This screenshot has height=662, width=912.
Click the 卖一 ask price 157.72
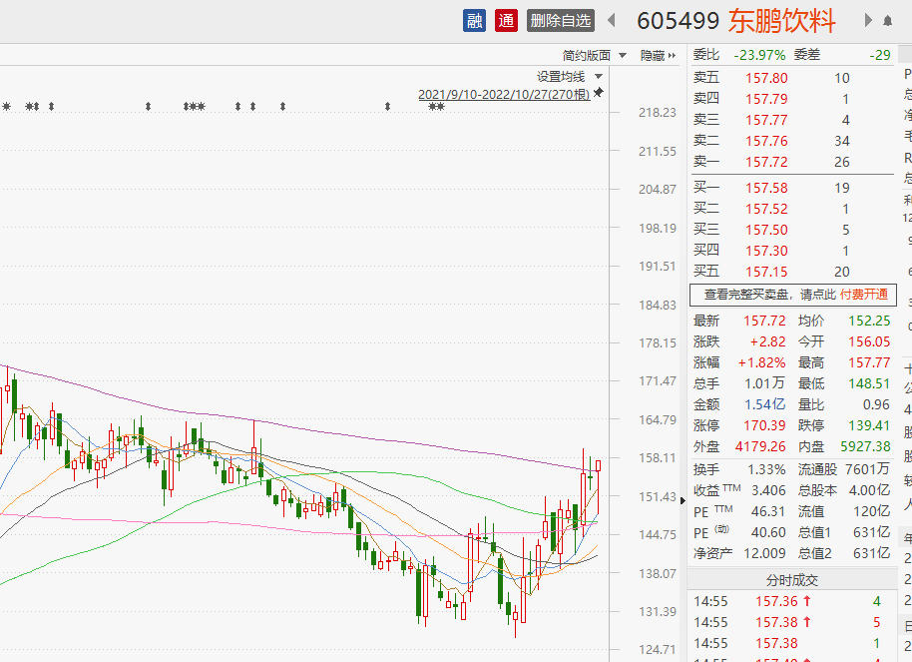[765, 162]
